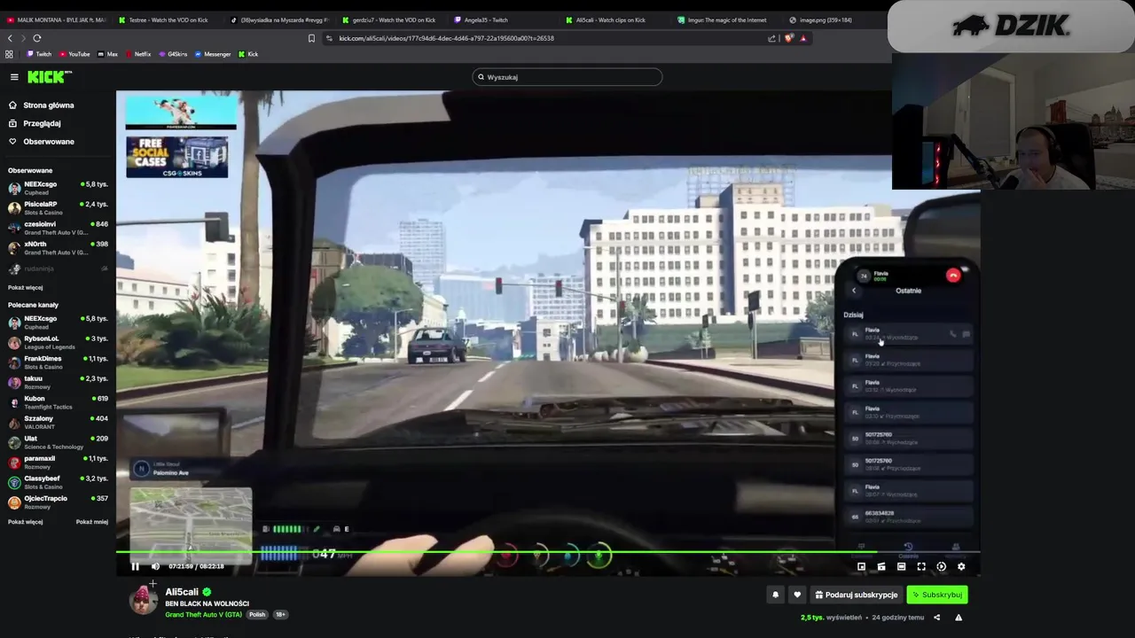The image size is (1135, 638).
Task: Switch to MALIK MONTANA YouTube tab
Action: (x=56, y=19)
